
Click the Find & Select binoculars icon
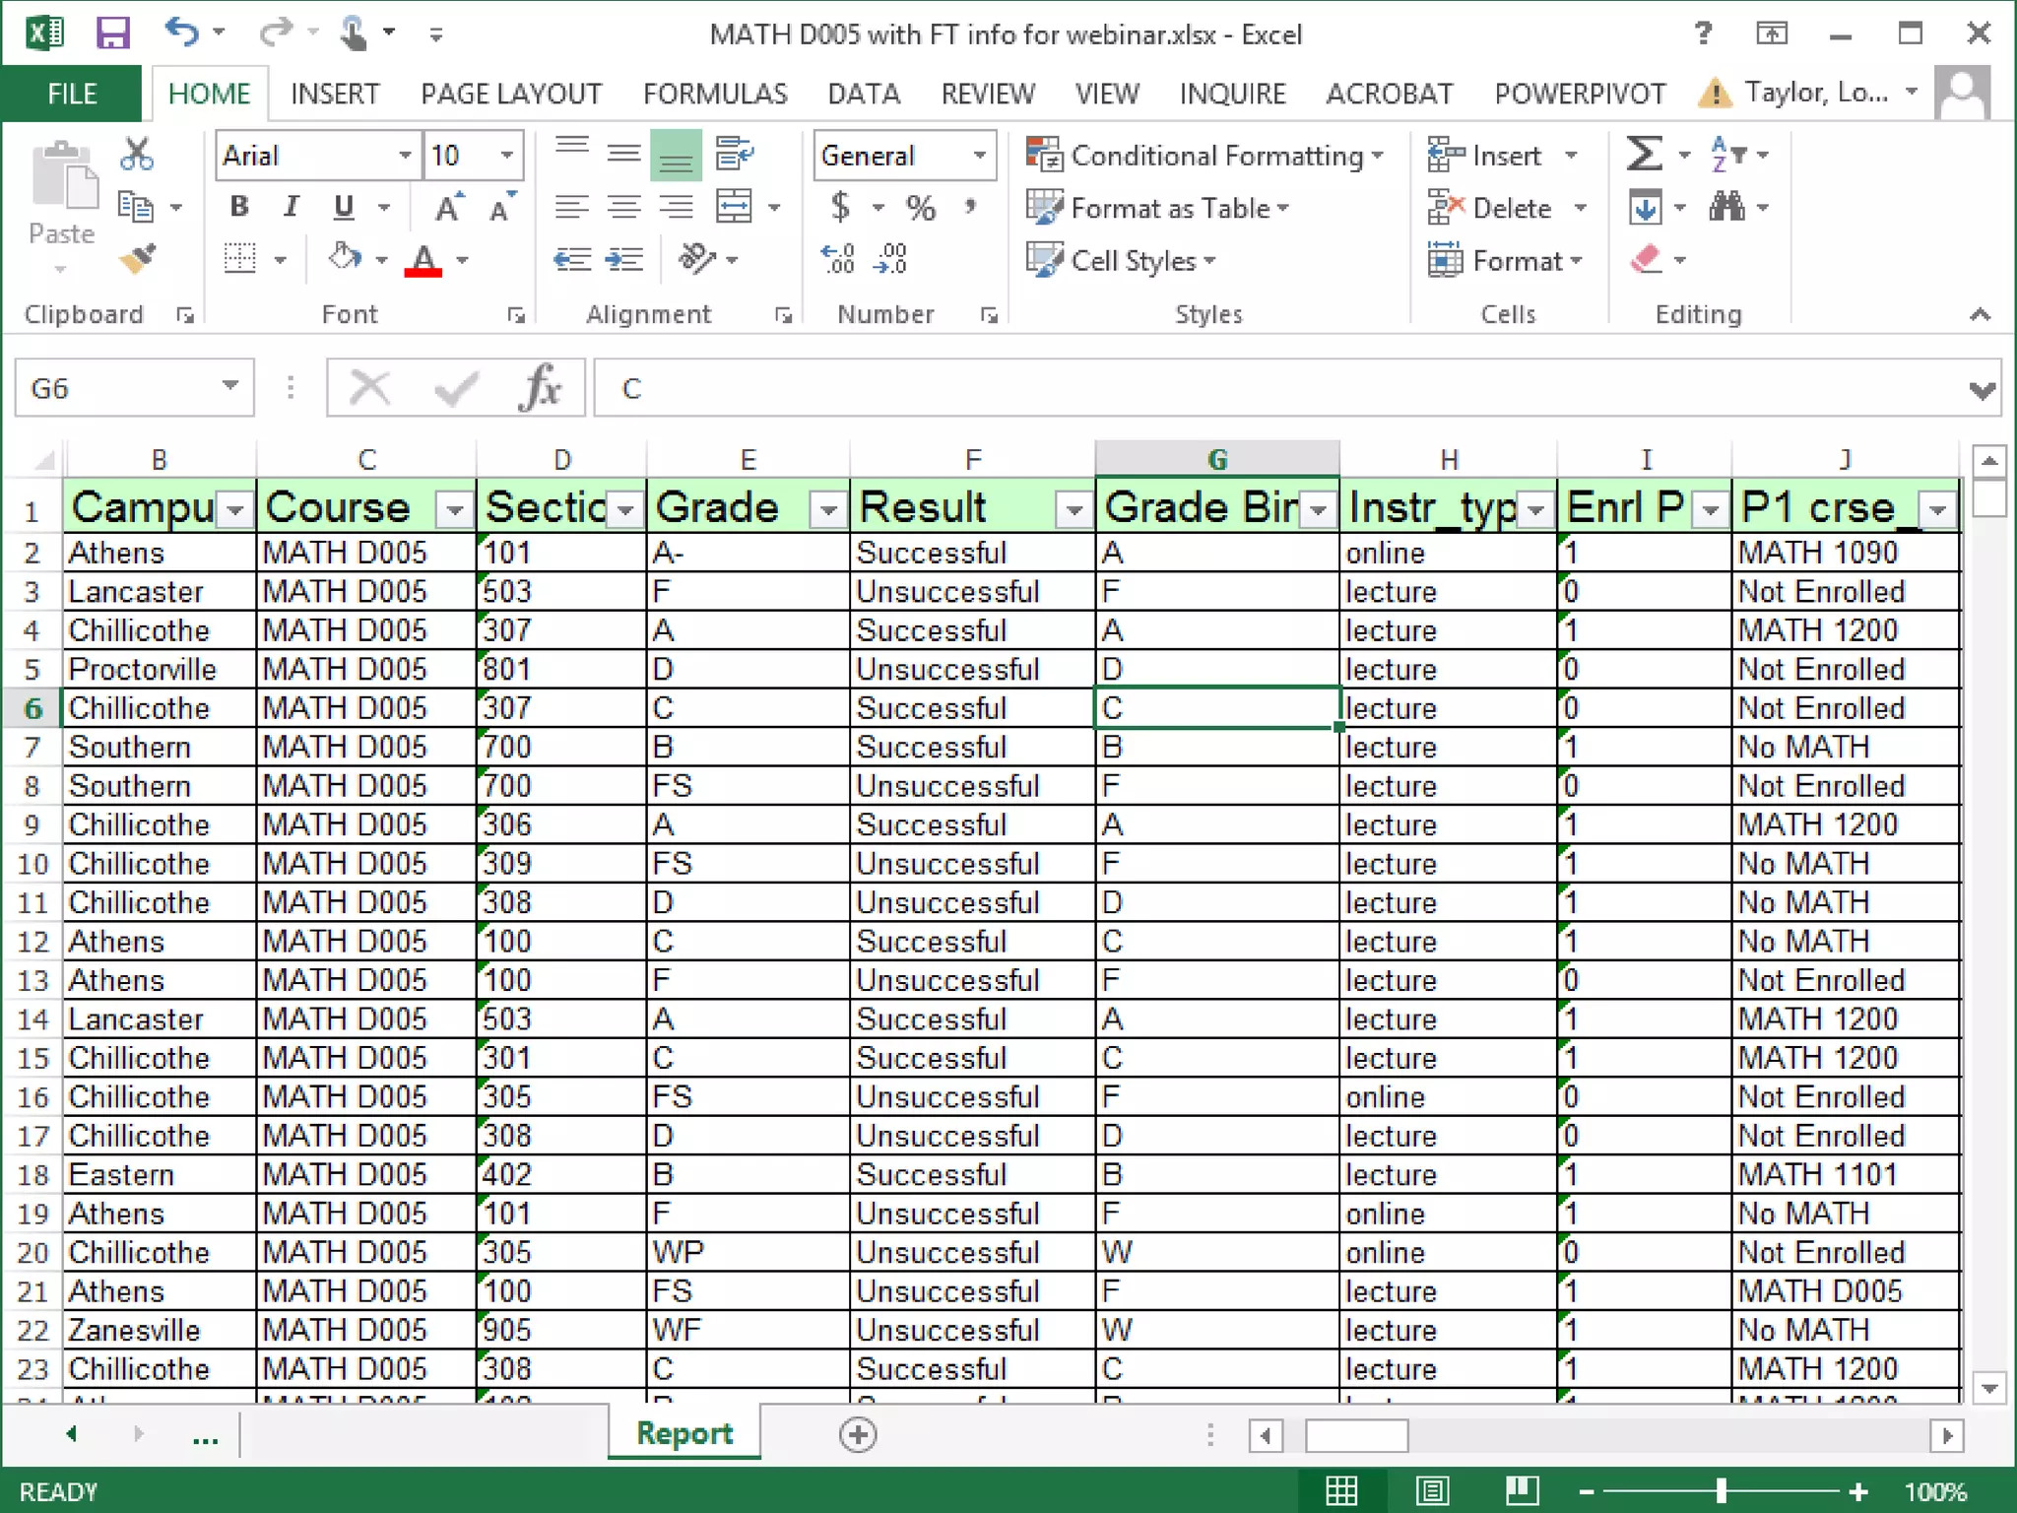tap(1727, 207)
